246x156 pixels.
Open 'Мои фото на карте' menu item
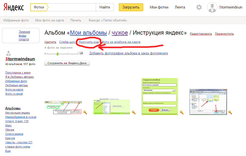49,20
